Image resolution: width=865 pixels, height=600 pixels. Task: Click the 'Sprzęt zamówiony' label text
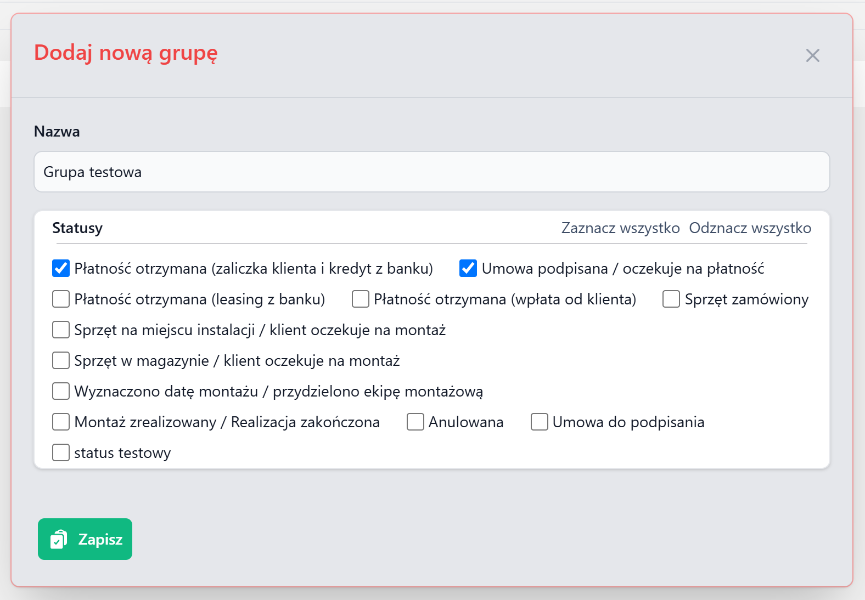[x=746, y=299]
